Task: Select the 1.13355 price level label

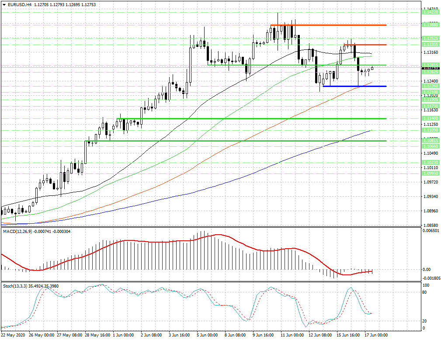Action: [431, 45]
